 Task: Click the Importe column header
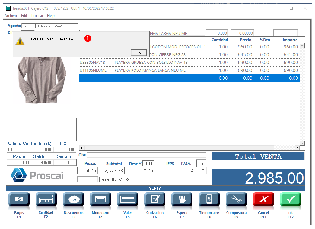point(290,40)
